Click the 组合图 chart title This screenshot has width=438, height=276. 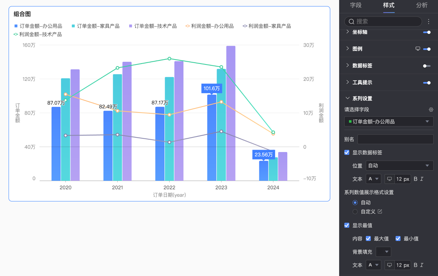22,14
